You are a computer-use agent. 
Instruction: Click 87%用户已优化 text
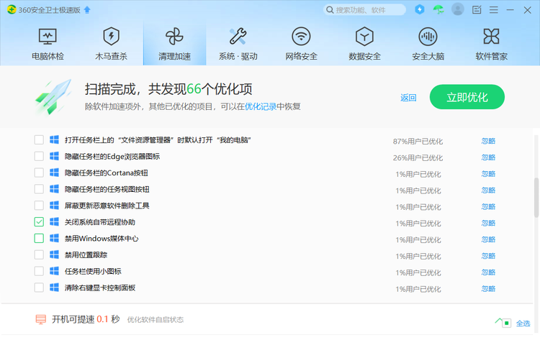tap(418, 142)
